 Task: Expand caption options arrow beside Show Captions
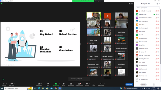tap(74, 84)
